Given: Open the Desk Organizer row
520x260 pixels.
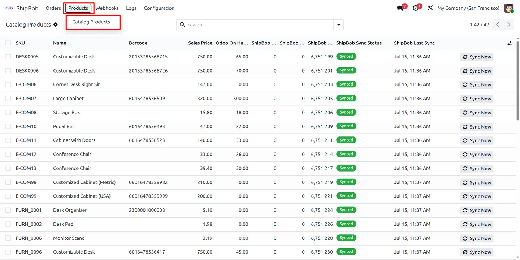Looking at the screenshot, I should click(258, 210).
